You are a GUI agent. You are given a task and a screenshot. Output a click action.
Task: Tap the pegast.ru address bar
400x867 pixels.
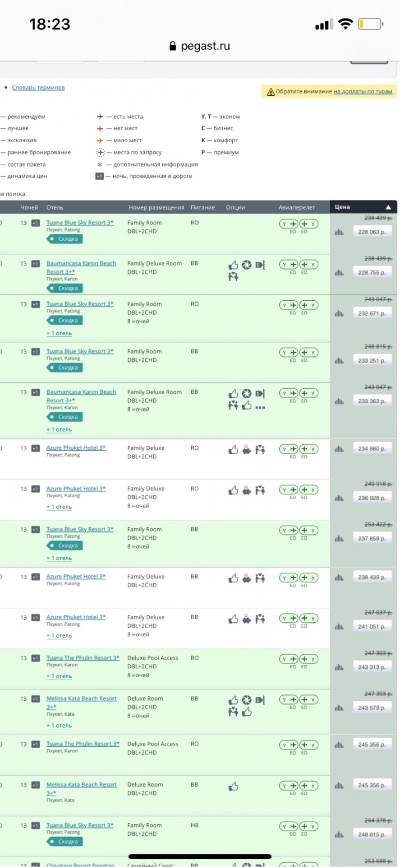(200, 46)
